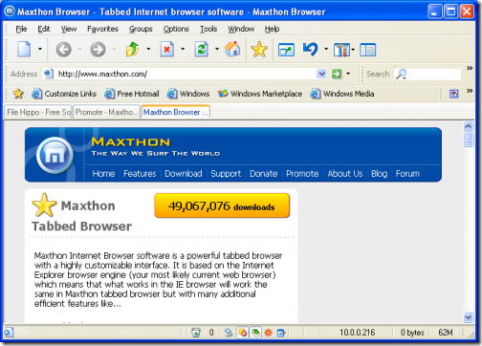
Task: Open the Donate navigation link
Action: [x=264, y=174]
